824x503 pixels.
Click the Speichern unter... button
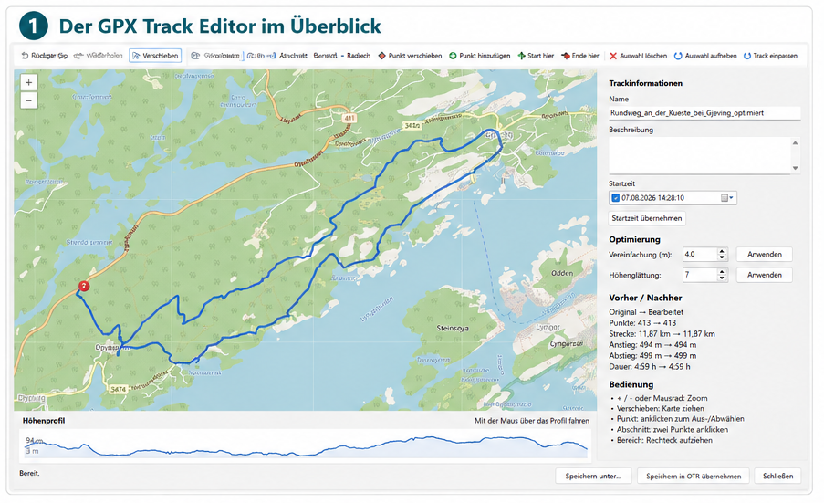(x=593, y=477)
